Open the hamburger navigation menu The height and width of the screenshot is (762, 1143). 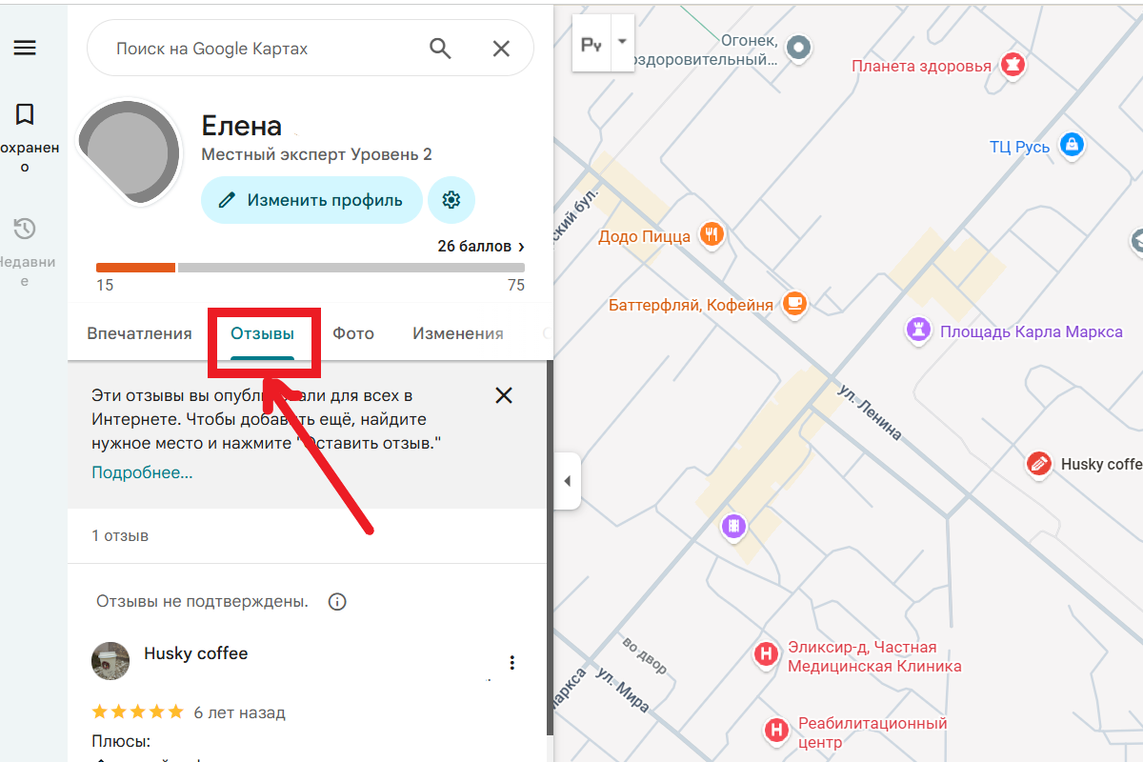tap(26, 48)
